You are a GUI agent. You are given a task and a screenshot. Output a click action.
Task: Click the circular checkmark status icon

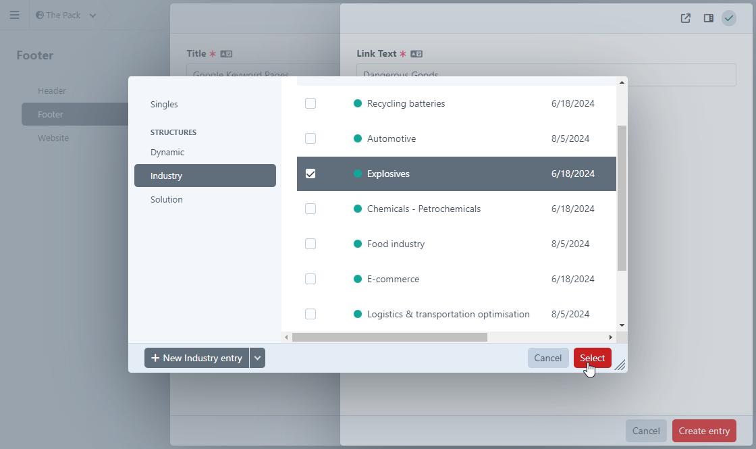[x=728, y=18]
